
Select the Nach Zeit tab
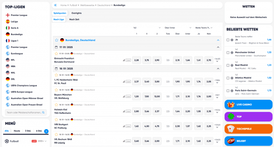[x=74, y=19]
